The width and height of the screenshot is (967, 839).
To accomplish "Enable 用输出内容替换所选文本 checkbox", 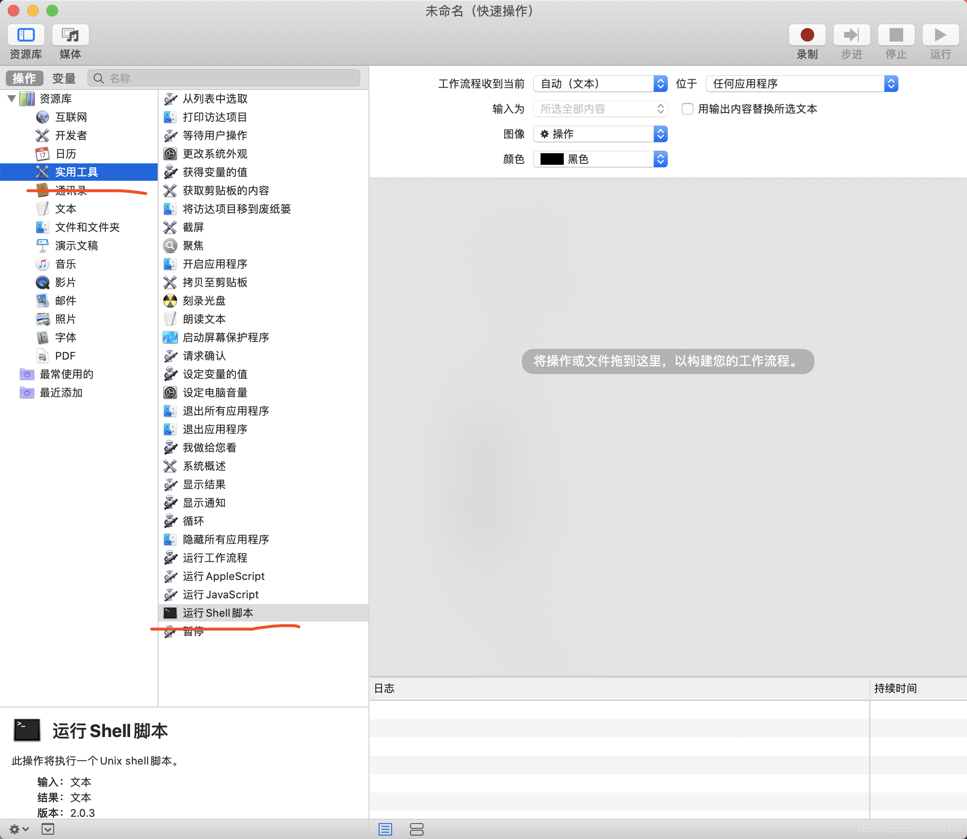I will (x=687, y=109).
